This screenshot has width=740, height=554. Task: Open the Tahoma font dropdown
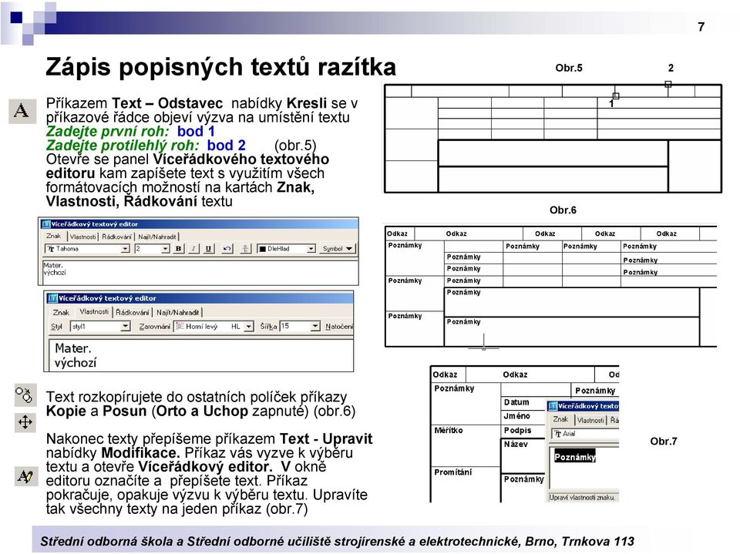coord(125,249)
